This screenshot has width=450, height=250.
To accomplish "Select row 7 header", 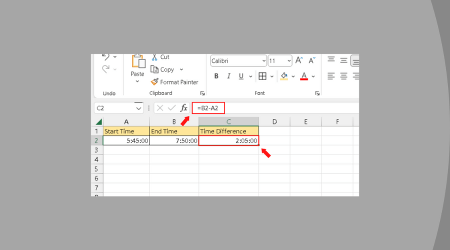I will (x=96, y=188).
